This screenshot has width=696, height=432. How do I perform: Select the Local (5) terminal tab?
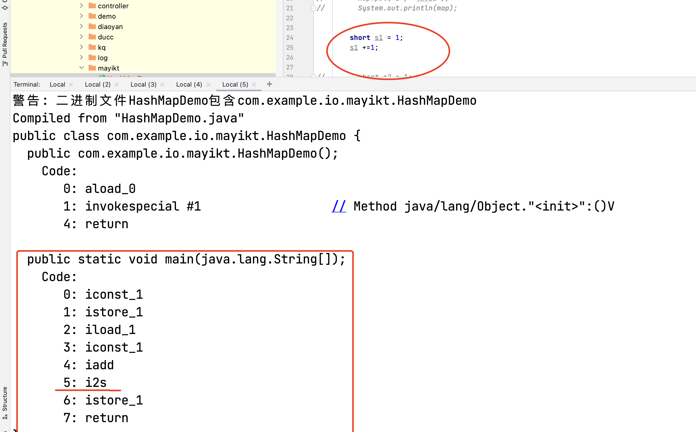[x=235, y=85]
